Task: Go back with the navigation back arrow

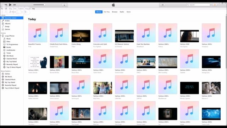Action: tap(2, 12)
